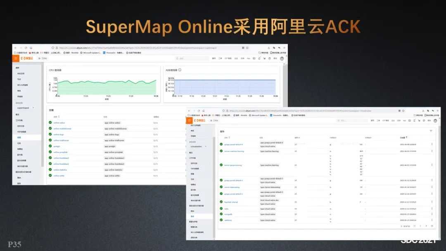Sort deployments by the name column arrow
This screenshot has width=446, height=251.
pos(59,116)
